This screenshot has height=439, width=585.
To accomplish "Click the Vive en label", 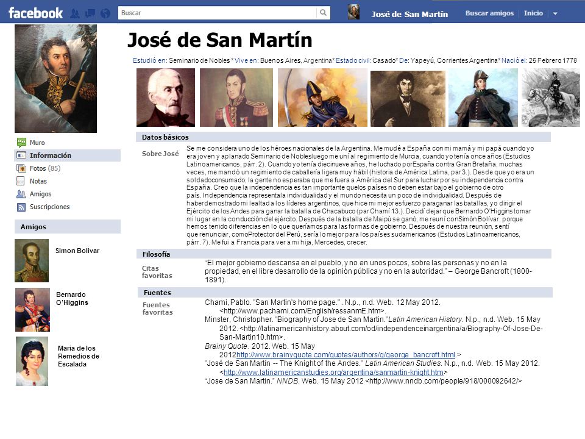I will (x=246, y=60).
